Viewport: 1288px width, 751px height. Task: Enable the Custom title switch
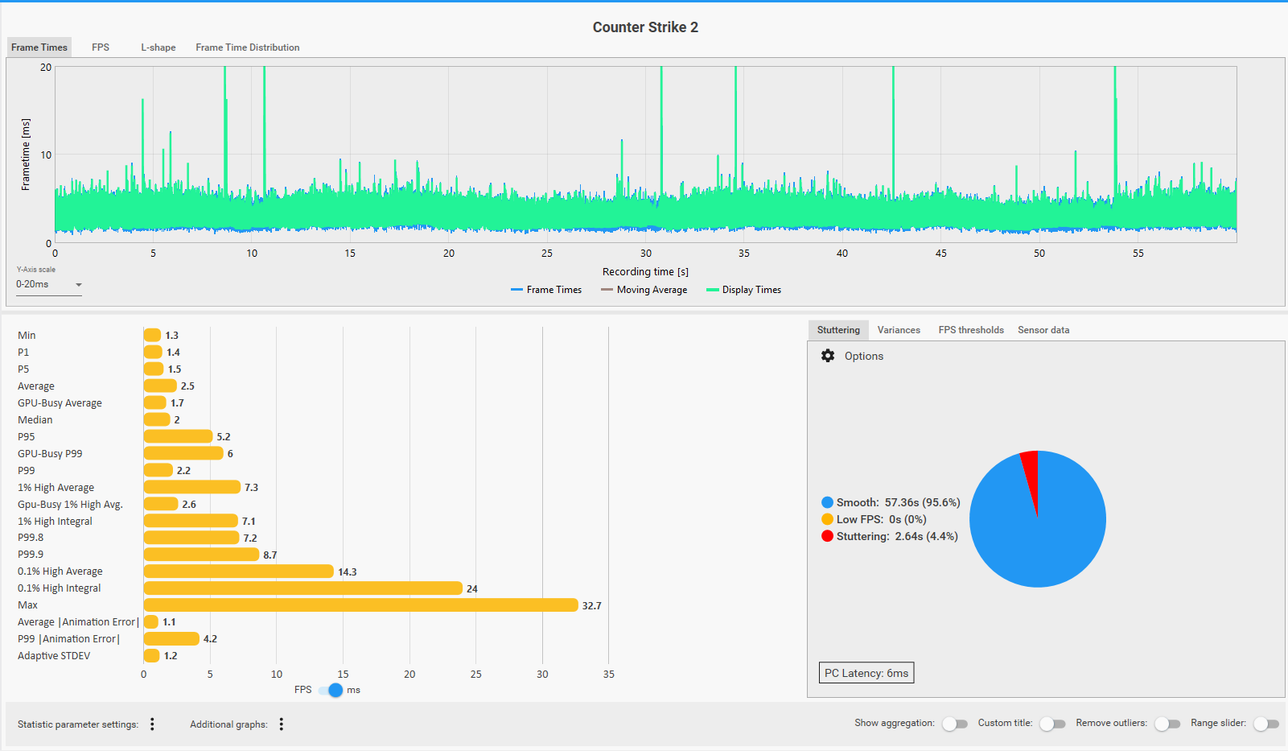1051,724
